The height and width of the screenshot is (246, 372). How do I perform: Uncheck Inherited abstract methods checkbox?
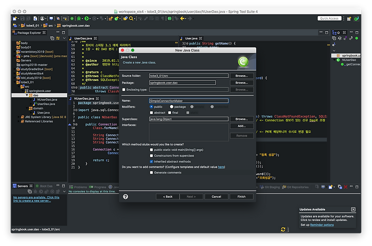151,162
